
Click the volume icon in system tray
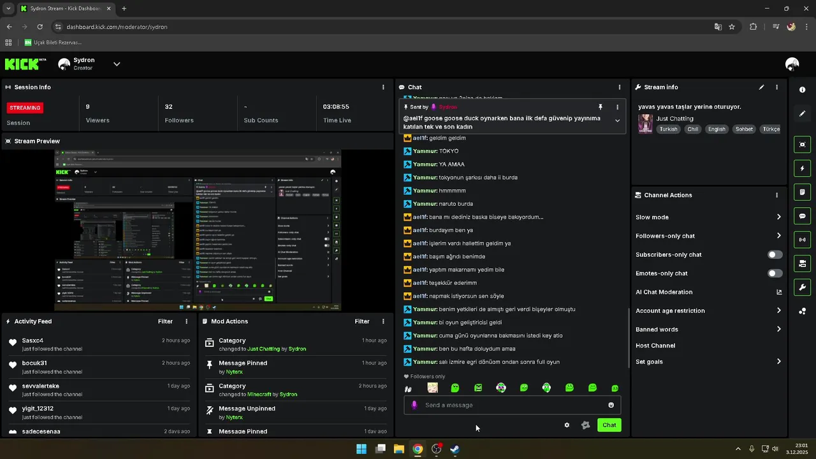(x=775, y=449)
